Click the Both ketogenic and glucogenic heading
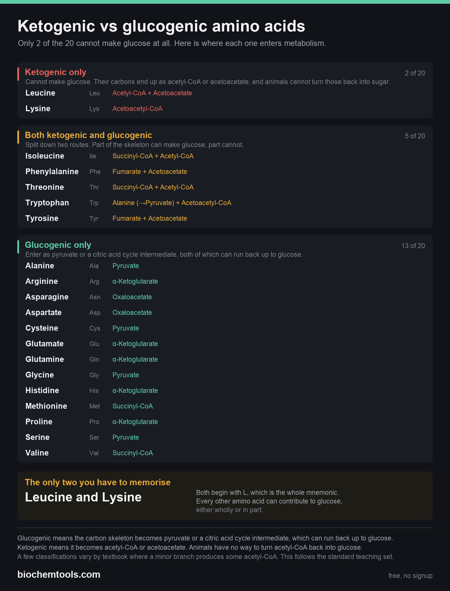This screenshot has height=591, width=450. point(89,135)
